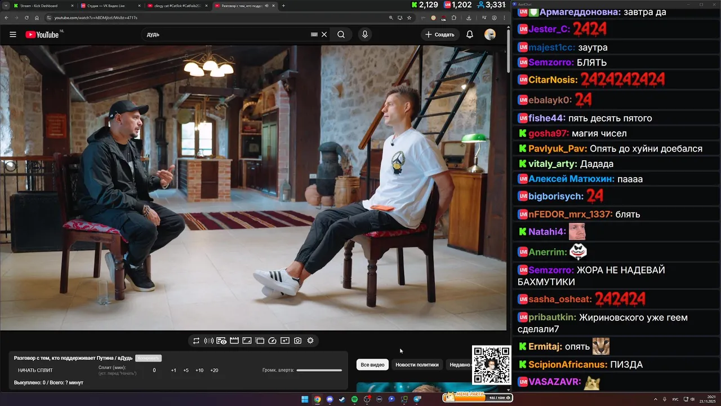Open the on-screen keyboard in the search box
This screenshot has width=721, height=406.
pyautogui.click(x=314, y=34)
